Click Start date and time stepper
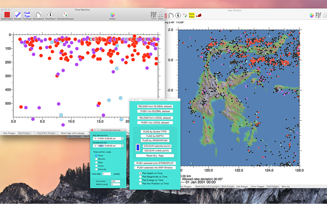Image resolution: width=327 pixels, height=204 pixels. coord(123,138)
